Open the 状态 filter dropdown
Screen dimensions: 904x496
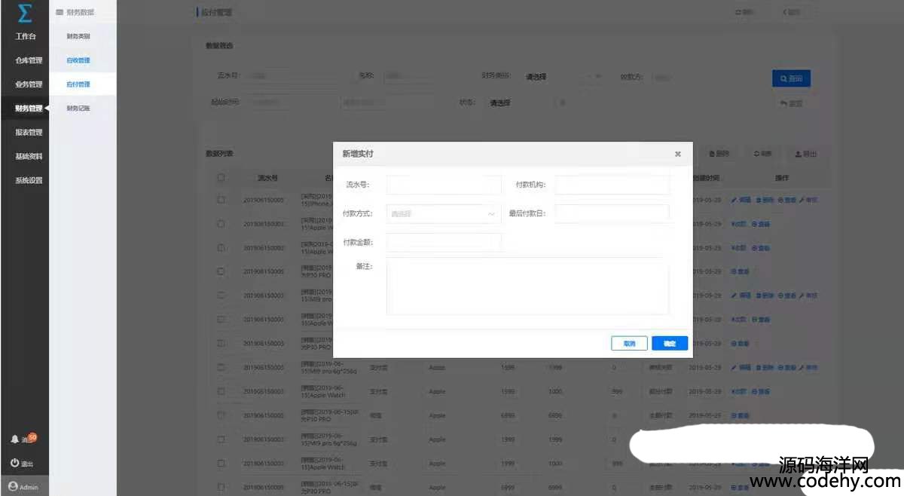(x=527, y=103)
